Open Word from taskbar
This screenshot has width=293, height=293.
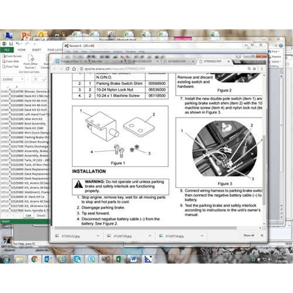pos(134,259)
